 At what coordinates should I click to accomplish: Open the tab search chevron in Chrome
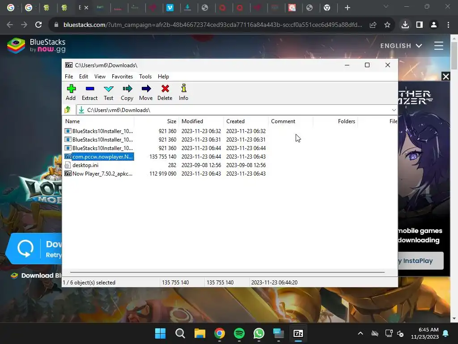[x=386, y=6]
